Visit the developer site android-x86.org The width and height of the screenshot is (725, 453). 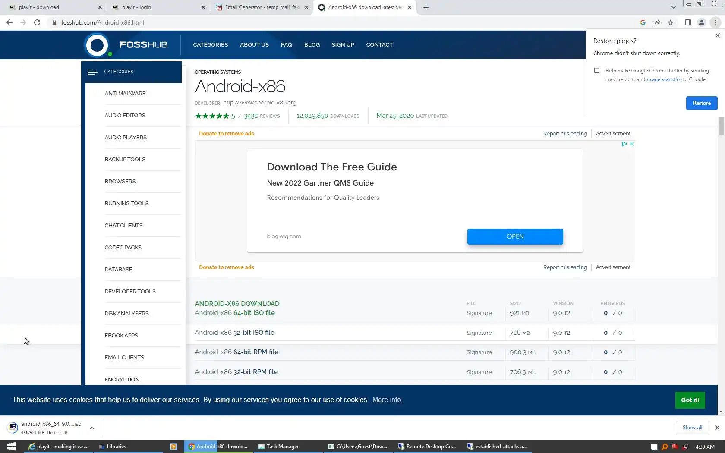259,103
